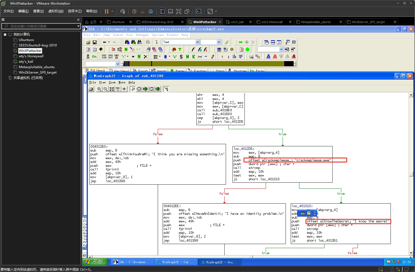The width and height of the screenshot is (415, 272).
Task: Open the Text search type dropdown in IDA
Action: 198,42
